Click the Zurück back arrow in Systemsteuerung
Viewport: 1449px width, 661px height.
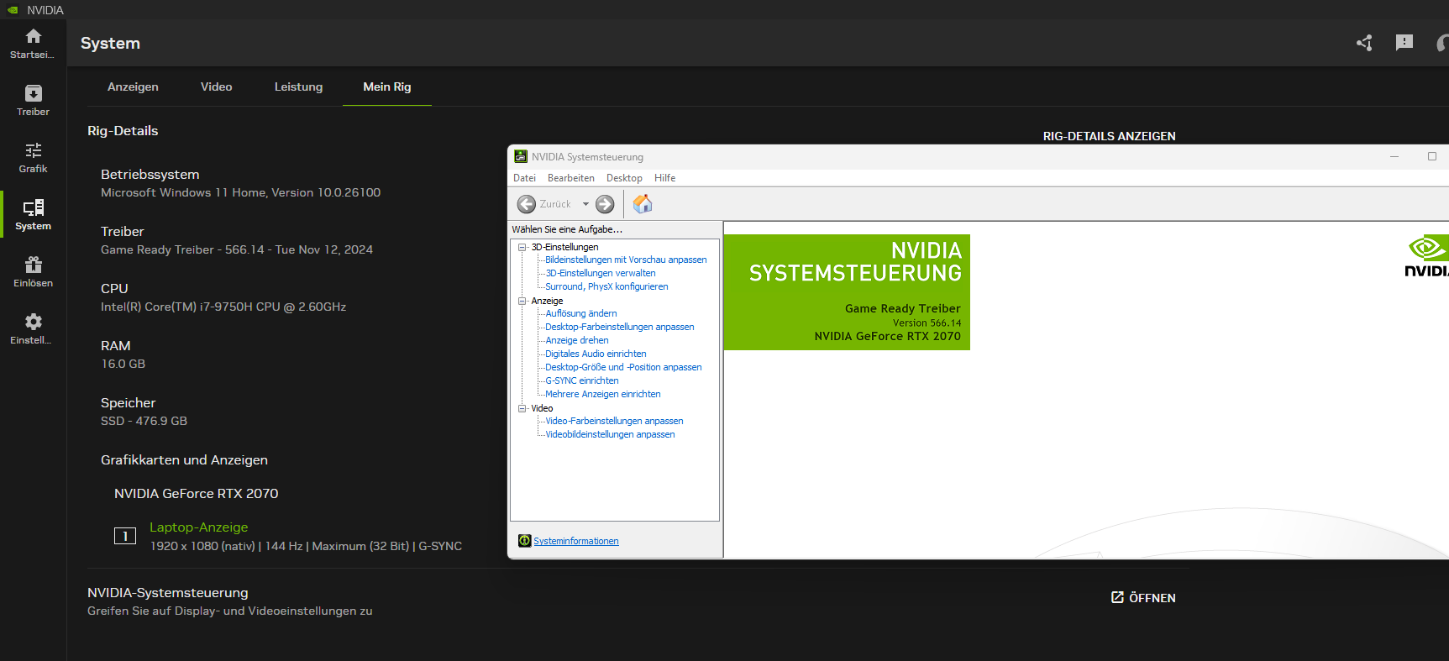coord(527,204)
